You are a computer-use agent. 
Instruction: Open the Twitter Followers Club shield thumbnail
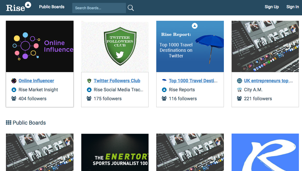coord(115,46)
